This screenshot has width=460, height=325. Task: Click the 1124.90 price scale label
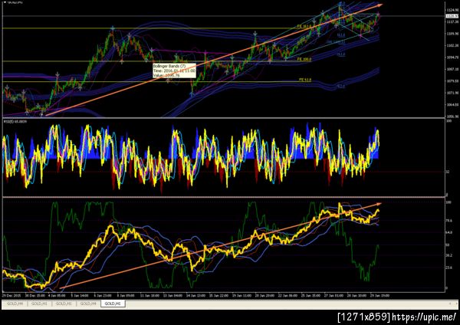pos(452,11)
